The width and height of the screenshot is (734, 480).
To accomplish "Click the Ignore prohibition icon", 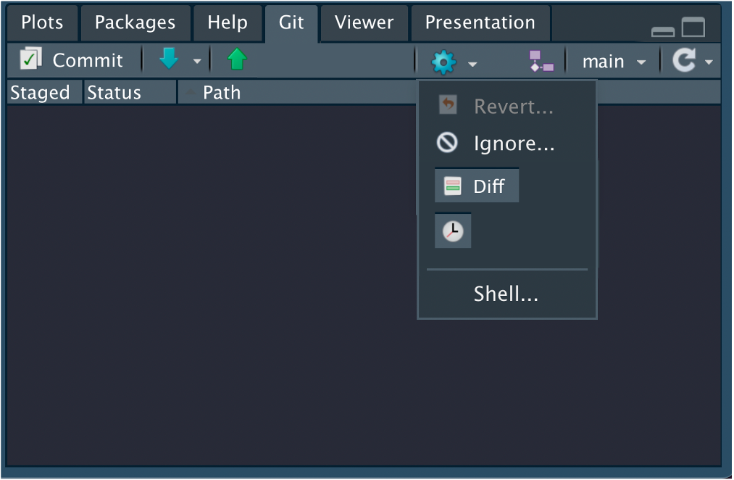I will 446,143.
